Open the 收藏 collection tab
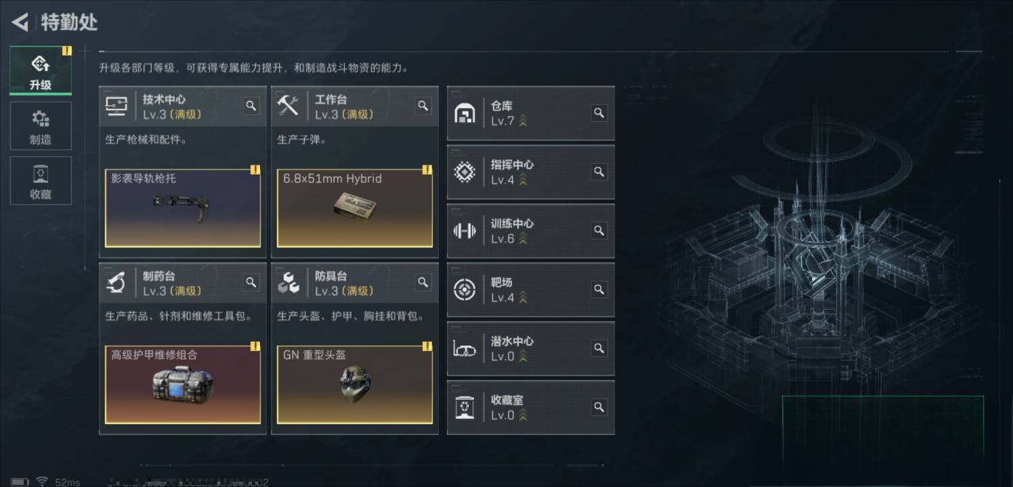Screen dimensions: 1013x487 pyautogui.click(x=41, y=181)
